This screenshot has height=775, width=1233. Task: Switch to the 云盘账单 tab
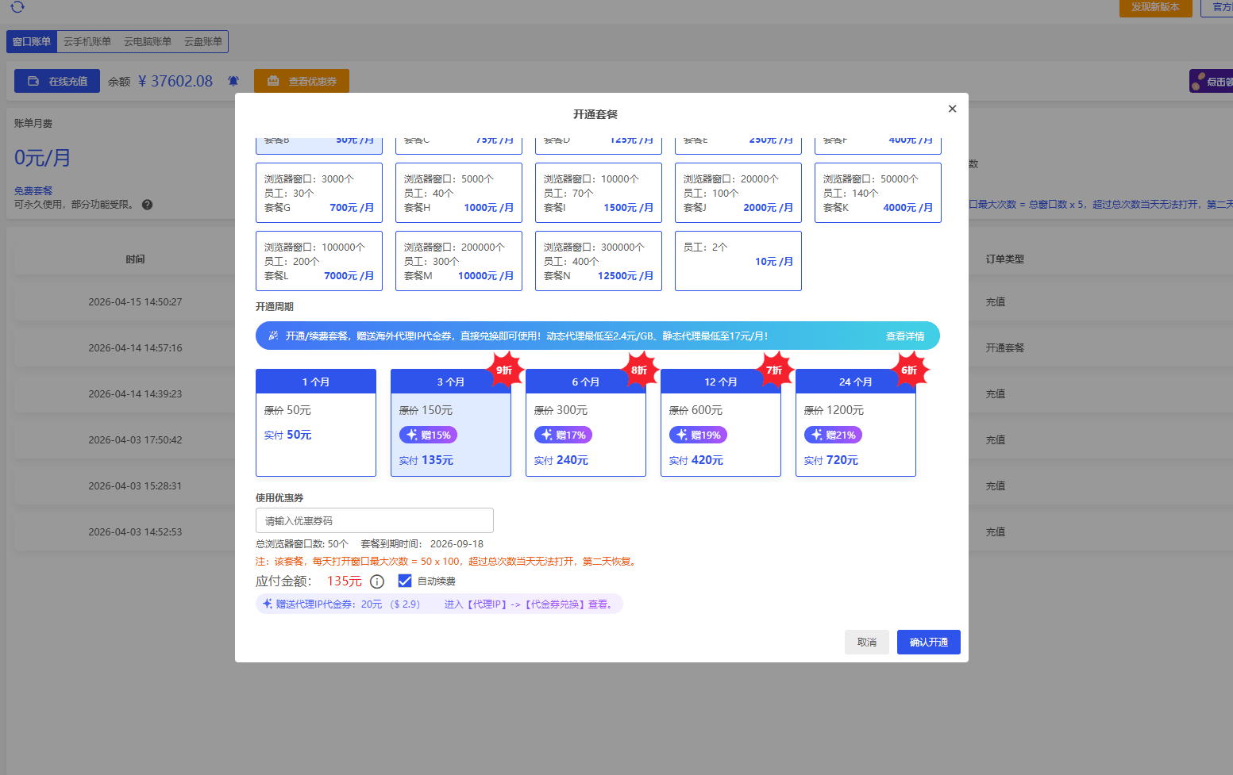click(x=203, y=41)
